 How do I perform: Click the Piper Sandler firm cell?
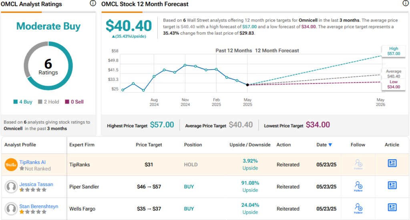click(x=84, y=187)
